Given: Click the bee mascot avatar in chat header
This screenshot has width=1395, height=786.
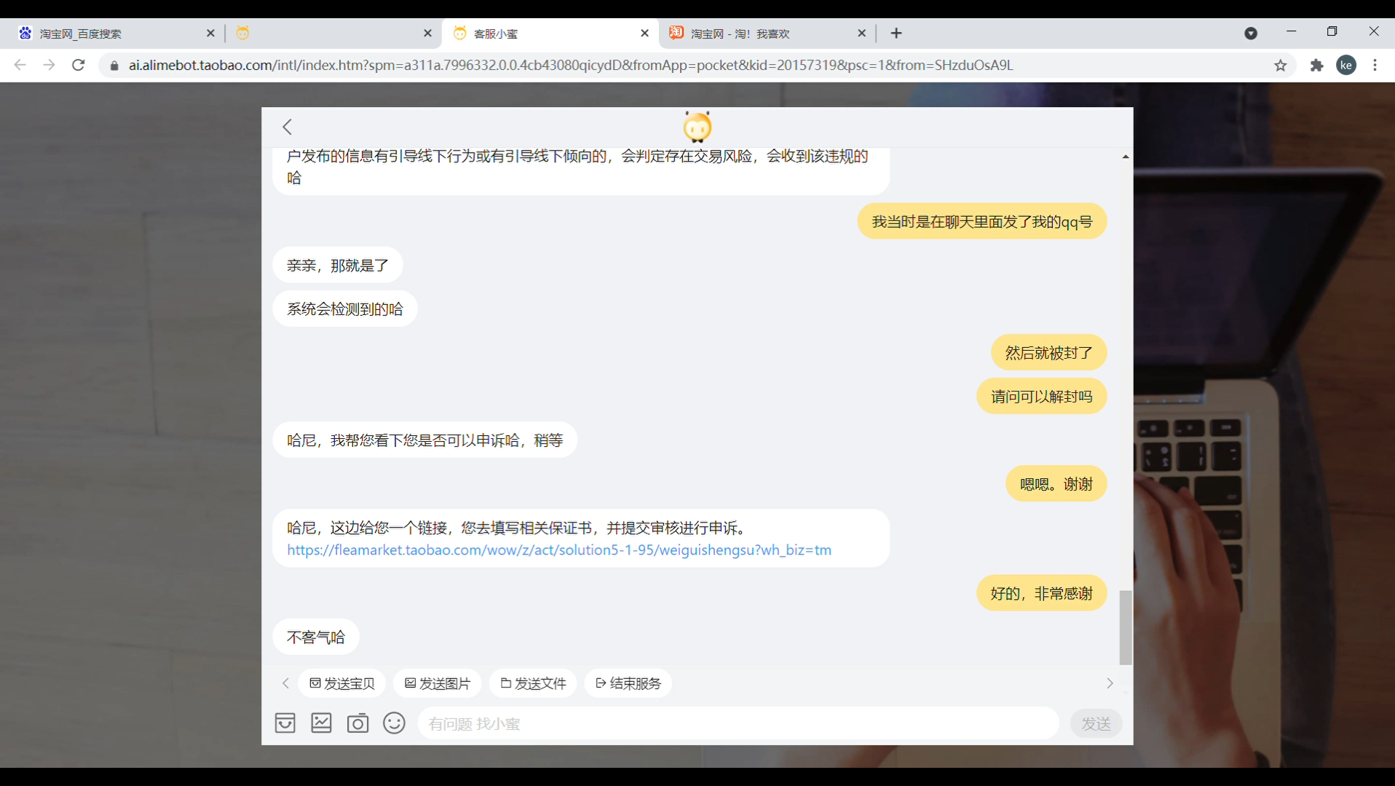Looking at the screenshot, I should (697, 127).
